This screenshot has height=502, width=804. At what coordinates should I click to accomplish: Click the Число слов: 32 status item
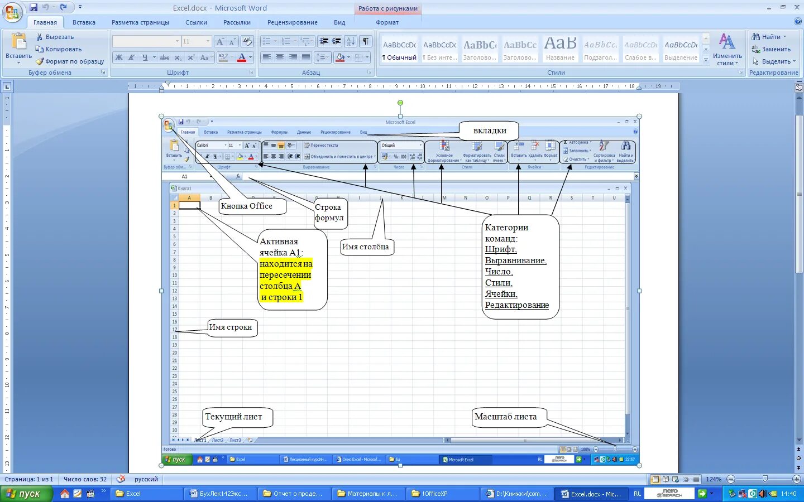pyautogui.click(x=85, y=479)
